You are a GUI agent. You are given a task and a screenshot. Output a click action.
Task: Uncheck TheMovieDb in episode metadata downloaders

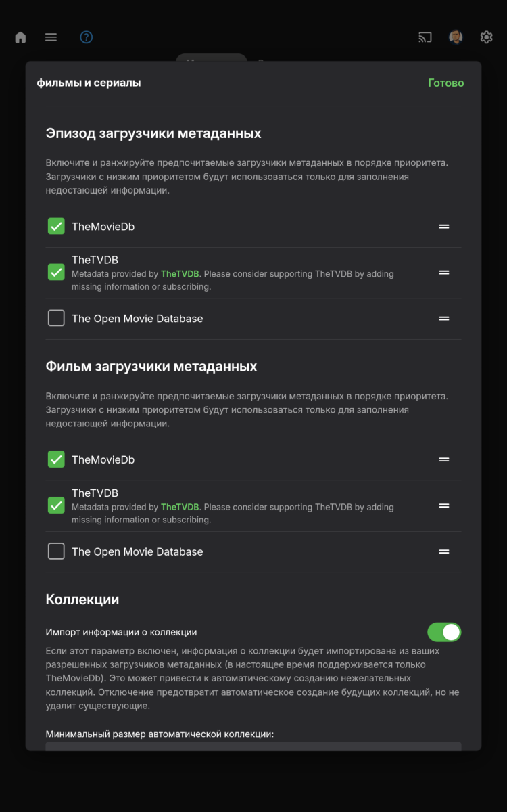(56, 226)
